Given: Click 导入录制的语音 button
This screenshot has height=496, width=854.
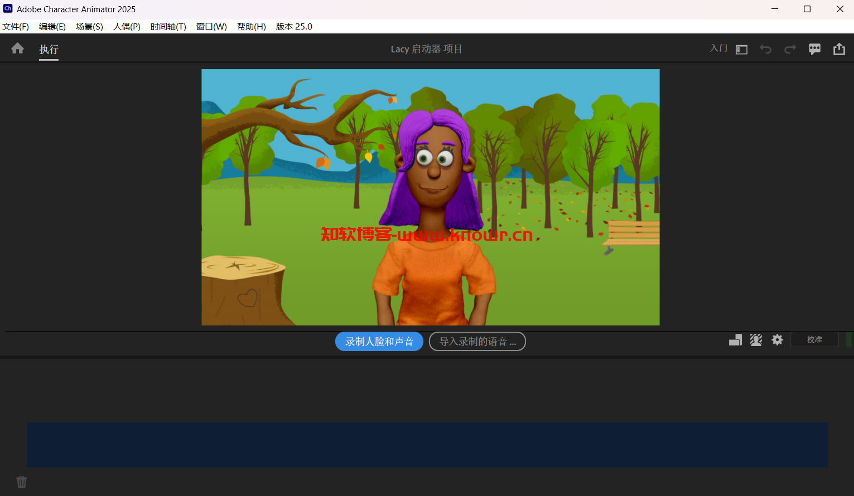Looking at the screenshot, I should pyautogui.click(x=477, y=342).
